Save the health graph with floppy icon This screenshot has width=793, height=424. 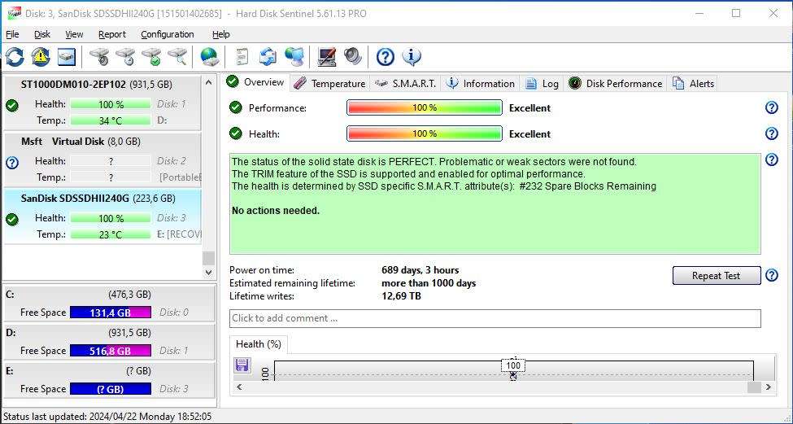[x=242, y=365]
